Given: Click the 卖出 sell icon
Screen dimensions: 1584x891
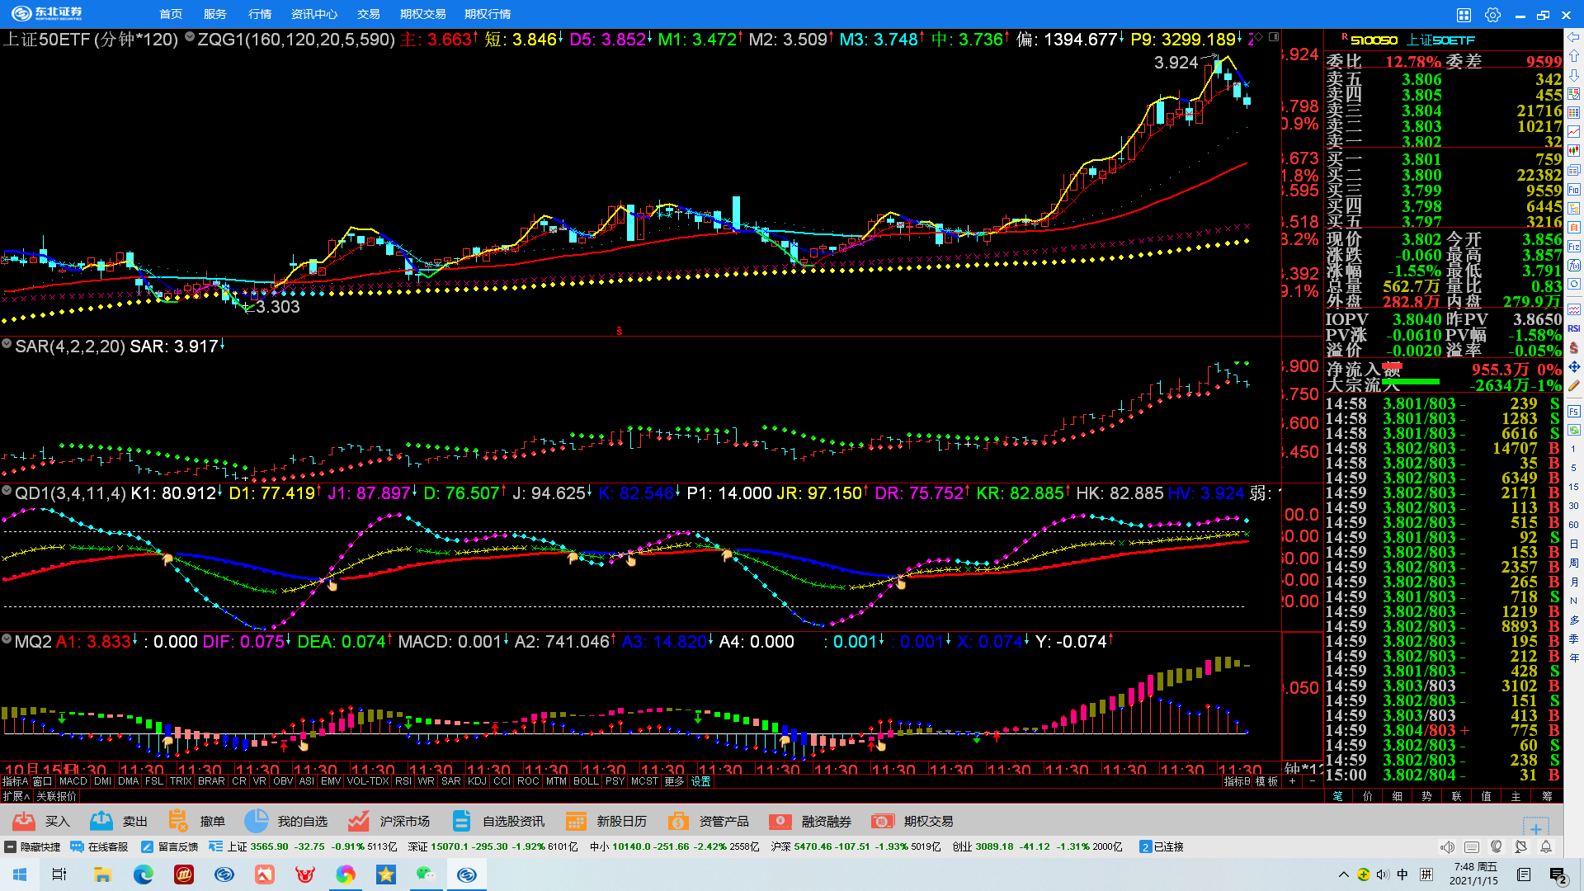Looking at the screenshot, I should (101, 821).
